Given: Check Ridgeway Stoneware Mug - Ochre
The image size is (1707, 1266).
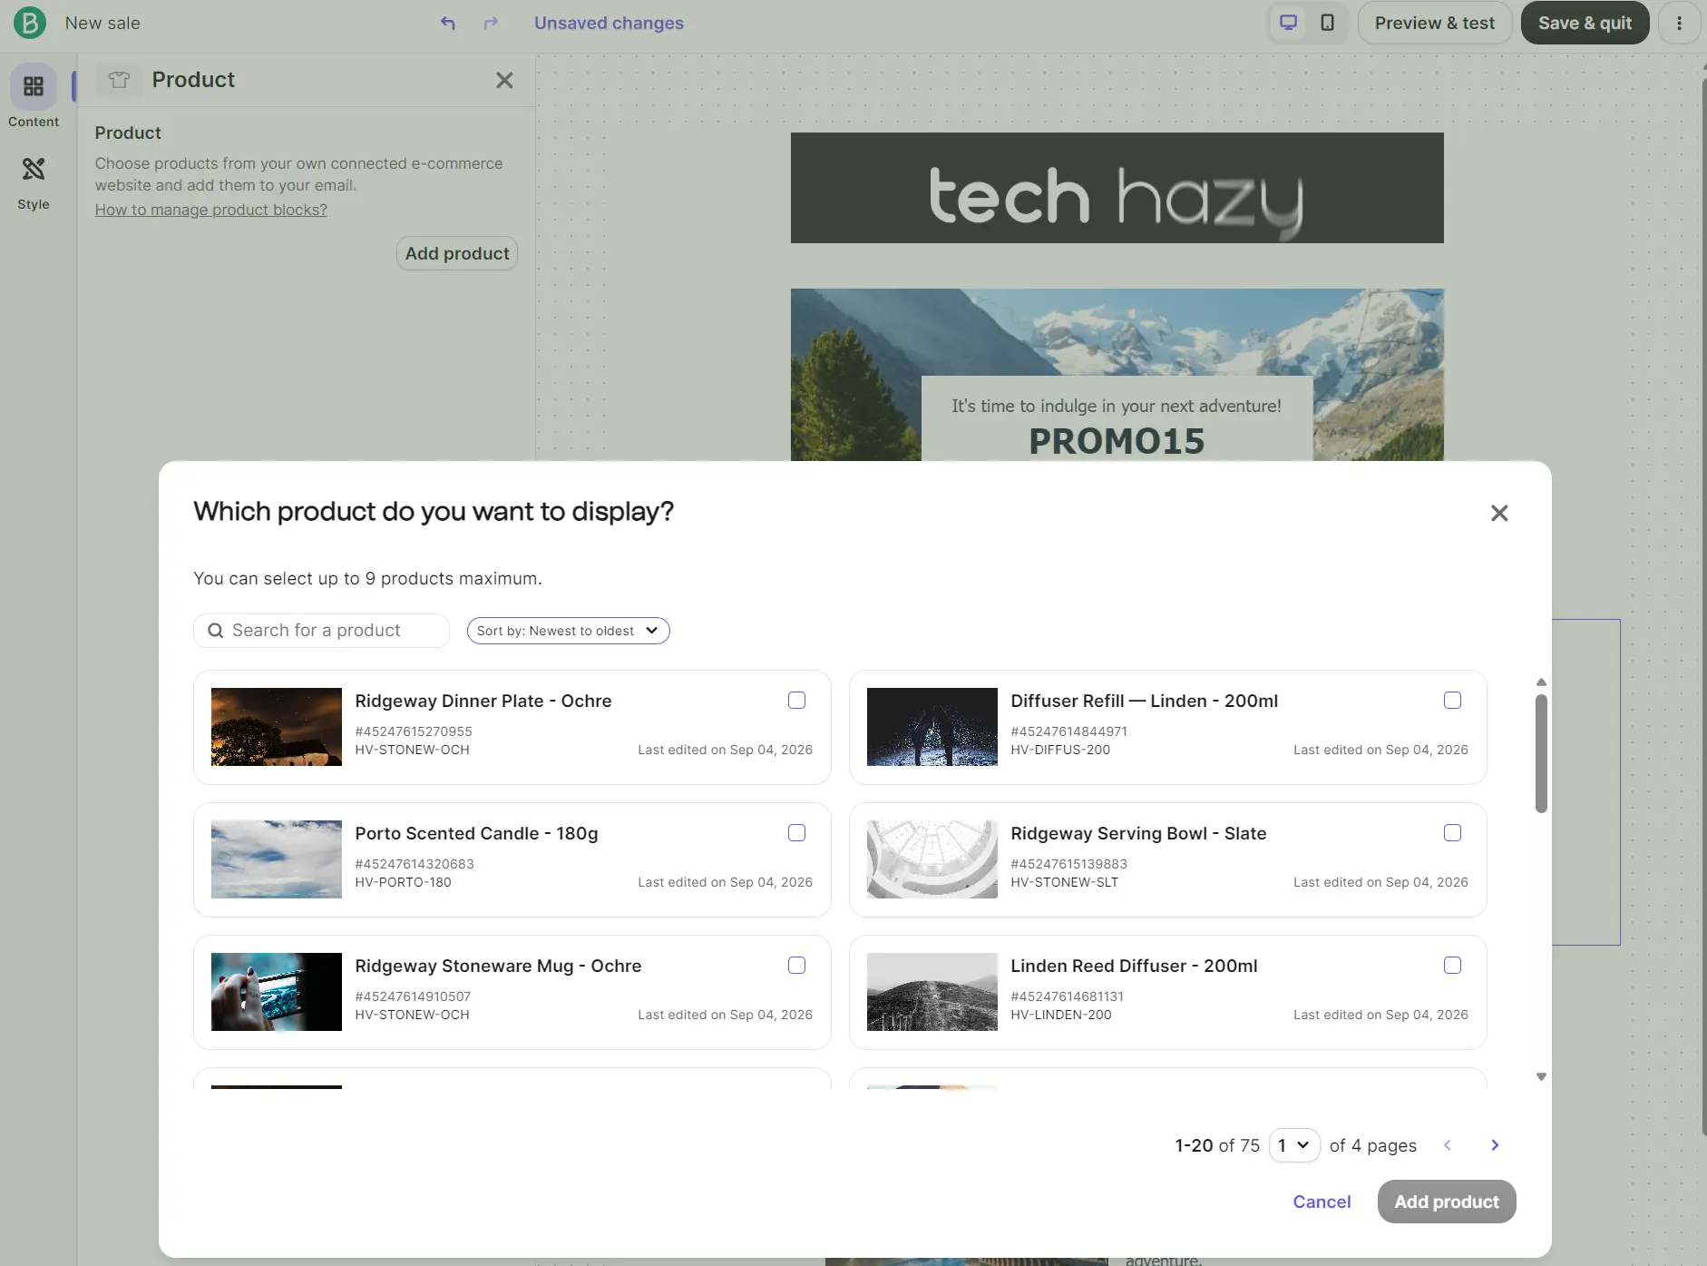Looking at the screenshot, I should [796, 965].
